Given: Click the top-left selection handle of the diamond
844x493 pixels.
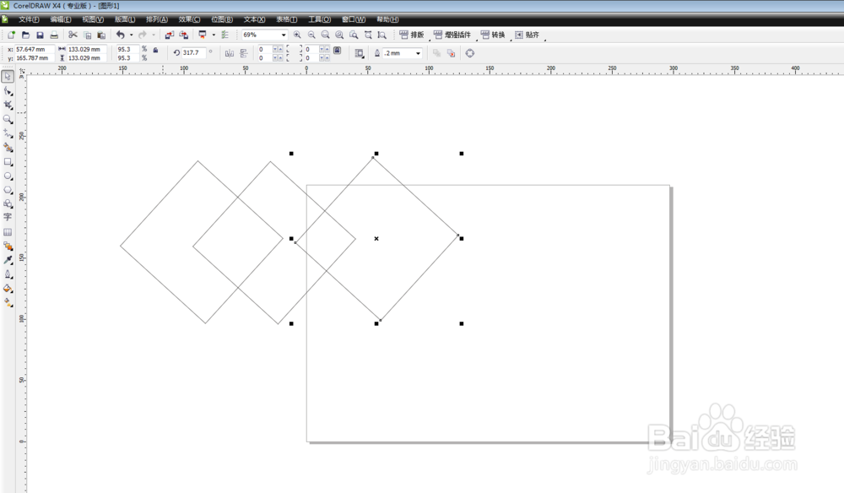Looking at the screenshot, I should 291,154.
